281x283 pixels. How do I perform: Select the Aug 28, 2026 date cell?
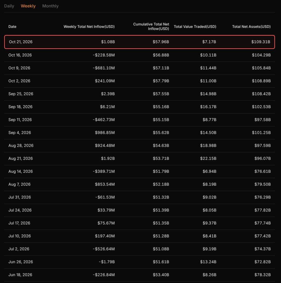tap(21, 146)
